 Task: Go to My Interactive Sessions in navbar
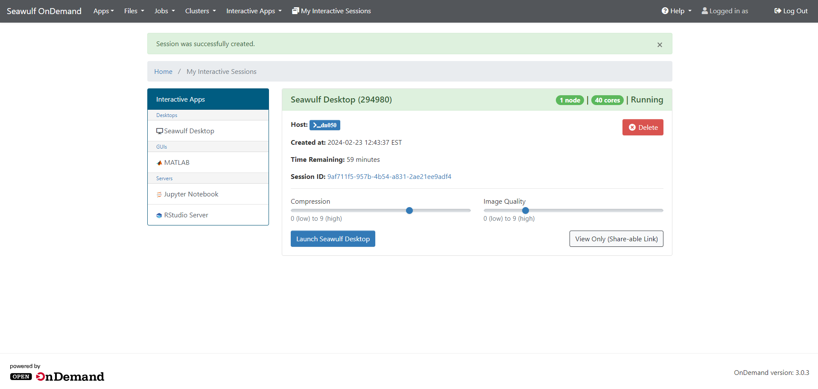331,11
